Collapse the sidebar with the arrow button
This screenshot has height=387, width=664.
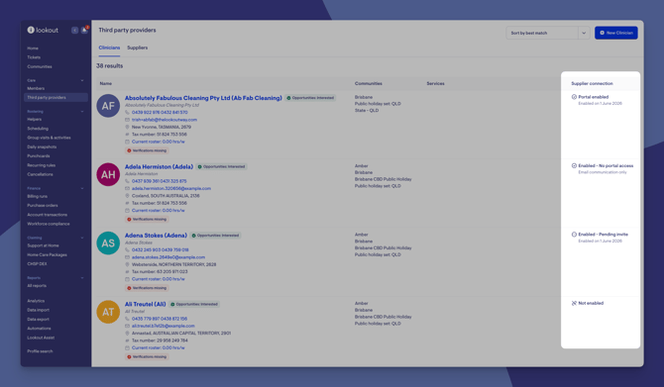pyautogui.click(x=75, y=30)
